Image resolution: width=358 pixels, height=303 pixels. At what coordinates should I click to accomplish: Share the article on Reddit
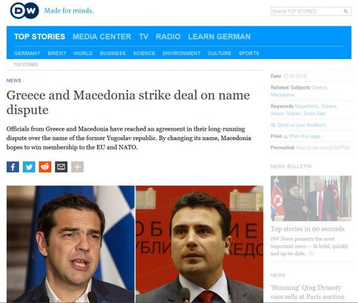click(x=45, y=167)
